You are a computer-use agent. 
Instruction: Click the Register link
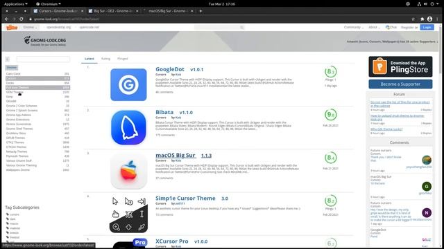coord(407,28)
